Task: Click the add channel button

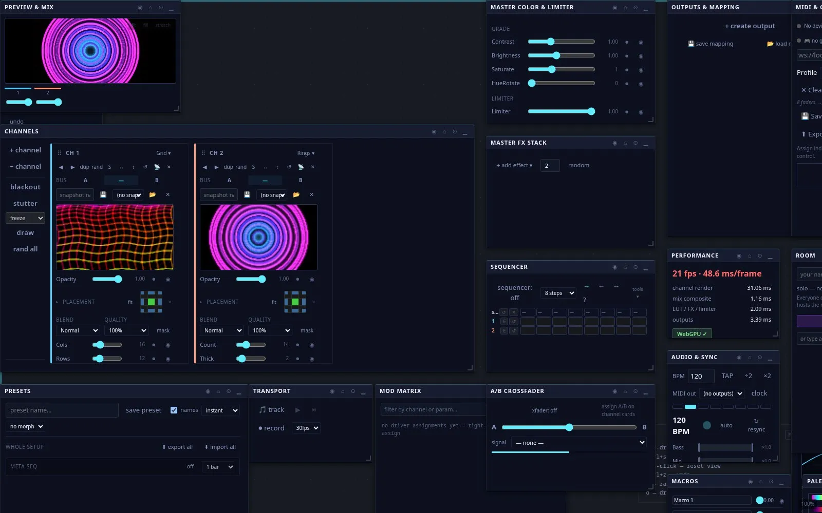Action: coord(25,150)
